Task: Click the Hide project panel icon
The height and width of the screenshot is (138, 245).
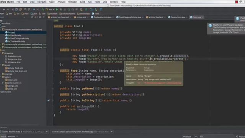Action: [44, 17]
